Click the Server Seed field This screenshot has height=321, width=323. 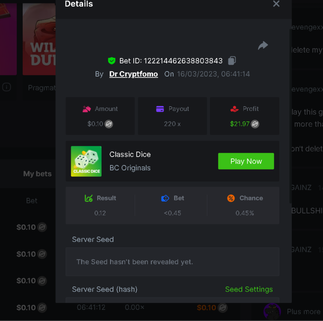pyautogui.click(x=172, y=262)
